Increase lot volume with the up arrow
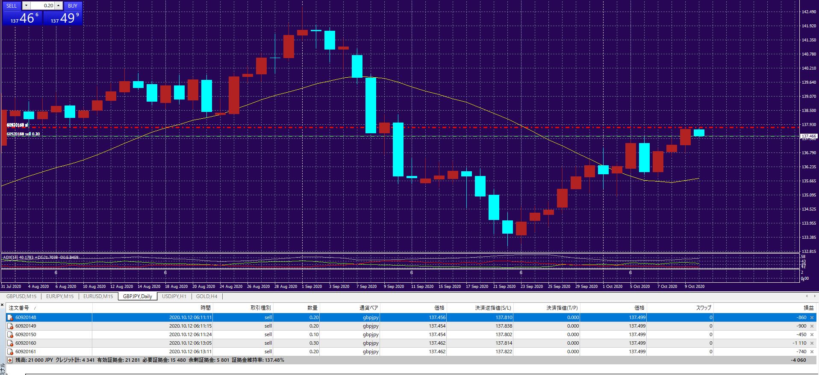Image resolution: width=819 pixels, height=375 pixels. pyautogui.click(x=59, y=6)
